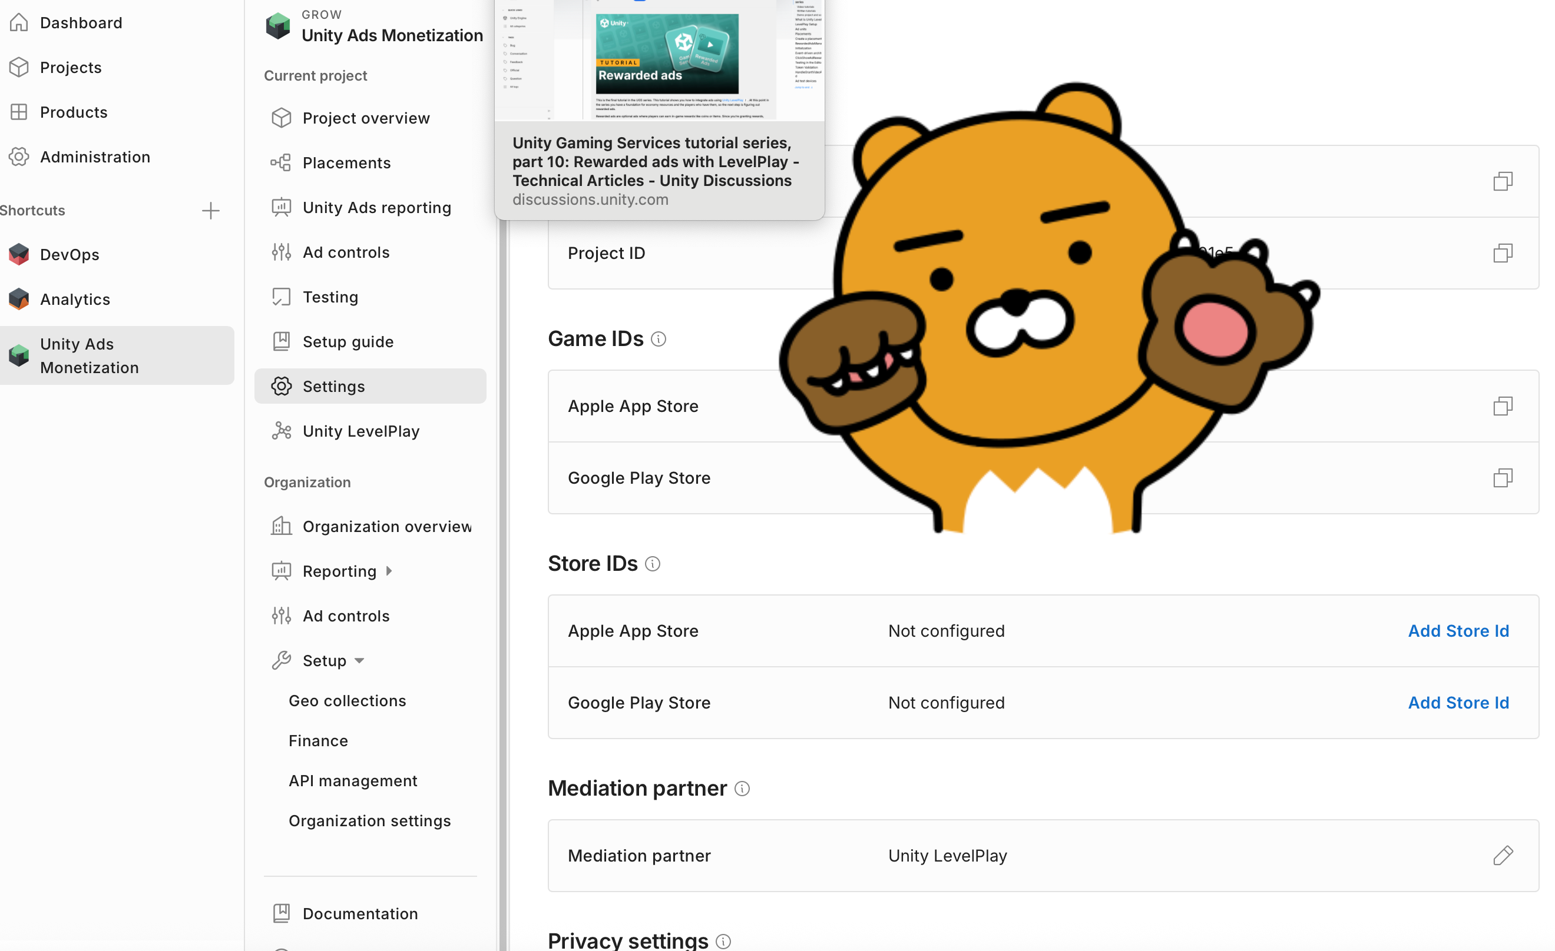The image size is (1555, 951).
Task: Collapse the Setup section
Action: click(359, 661)
